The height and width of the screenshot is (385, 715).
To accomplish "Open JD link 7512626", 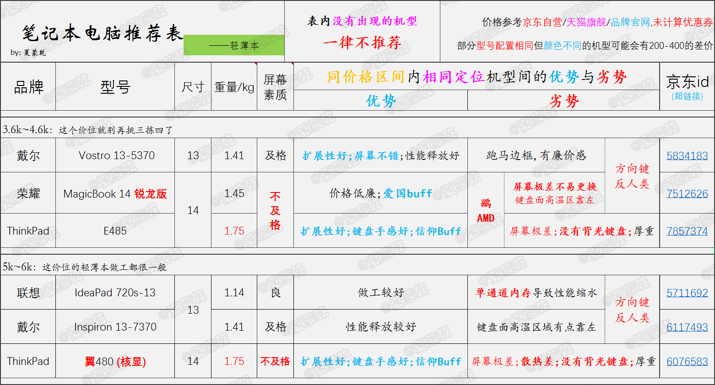I will coord(687,193).
